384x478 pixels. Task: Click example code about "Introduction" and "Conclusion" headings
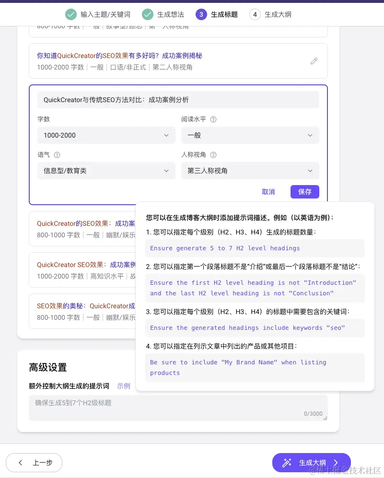pos(255,288)
